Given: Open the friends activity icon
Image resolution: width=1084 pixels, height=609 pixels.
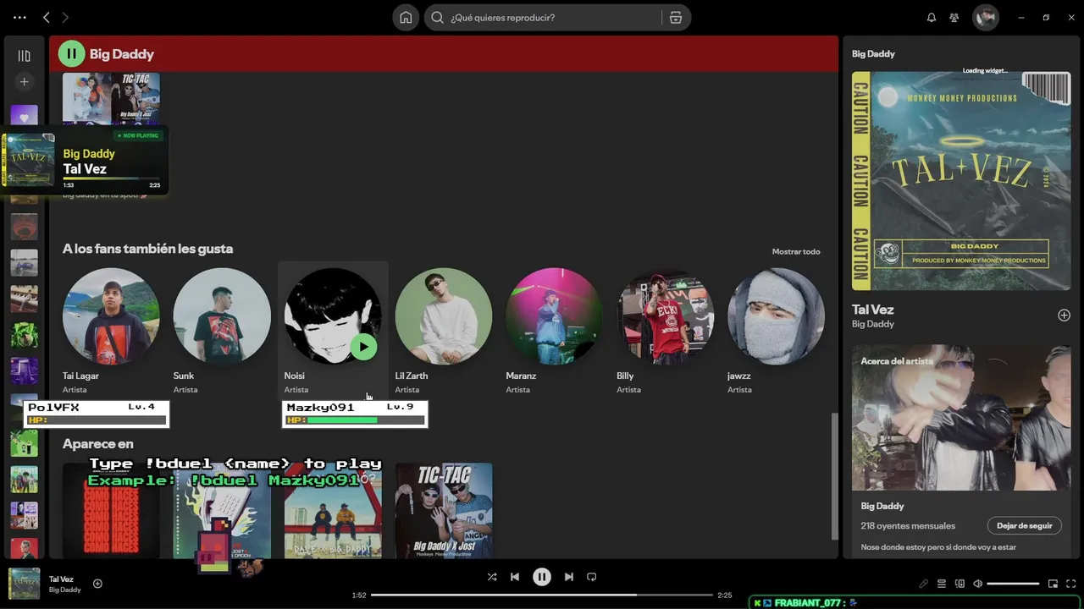Looking at the screenshot, I should 954,17.
